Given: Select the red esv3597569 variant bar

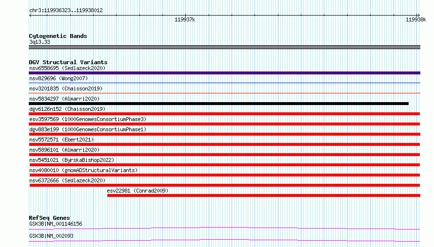Looking at the screenshot, I should [225, 124].
